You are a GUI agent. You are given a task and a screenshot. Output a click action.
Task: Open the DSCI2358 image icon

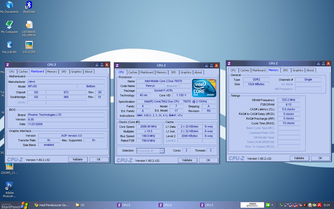(x=29, y=47)
